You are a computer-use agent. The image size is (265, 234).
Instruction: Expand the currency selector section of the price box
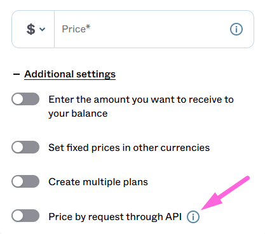coord(33,29)
